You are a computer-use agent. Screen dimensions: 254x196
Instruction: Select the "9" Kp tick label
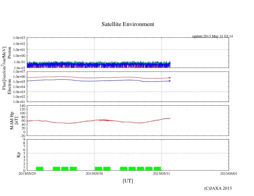tap(24, 139)
